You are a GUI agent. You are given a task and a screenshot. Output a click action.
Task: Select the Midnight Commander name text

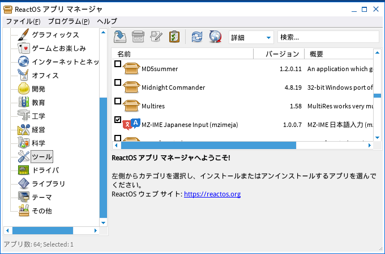pyautogui.click(x=173, y=87)
